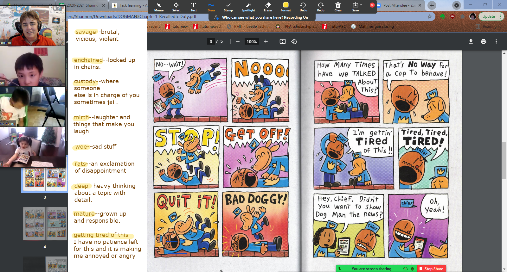Image resolution: width=507 pixels, height=272 pixels.
Task: Expand the Save options arrow
Action: [x=361, y=5]
